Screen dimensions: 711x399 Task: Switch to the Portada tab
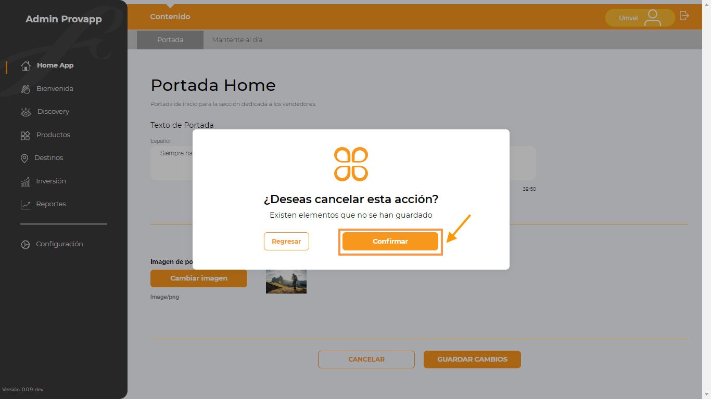tap(170, 39)
